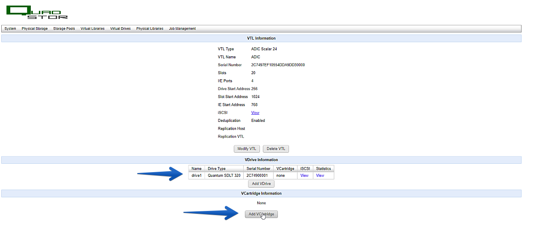Screen dimensions: 545x251
Task: Open Physical Libraries menu item
Action: click(150, 29)
